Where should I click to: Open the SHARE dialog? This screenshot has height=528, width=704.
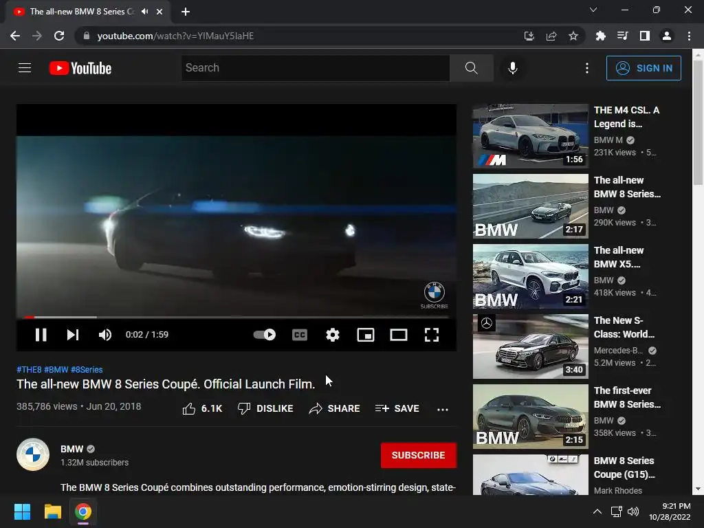click(335, 408)
